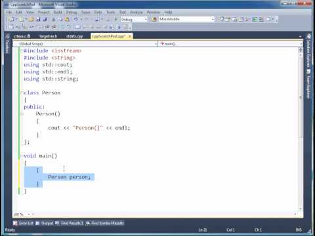Image resolution: width=315 pixels, height=236 pixels.
Task: Switch to the targetver.h tab
Action: 49,36
